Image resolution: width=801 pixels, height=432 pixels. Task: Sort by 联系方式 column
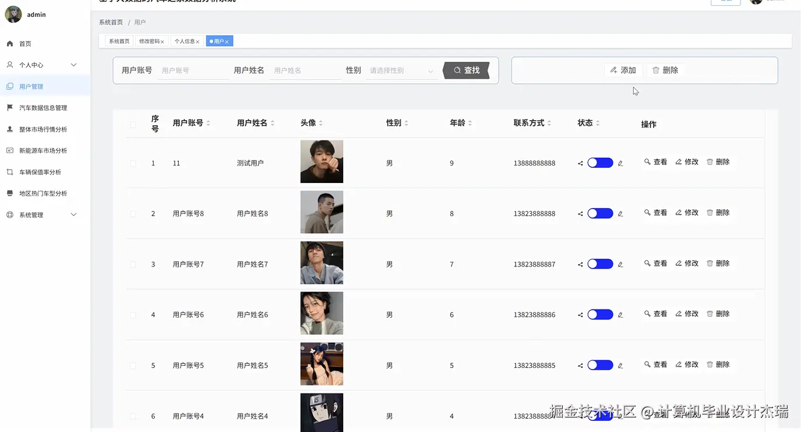(549, 123)
